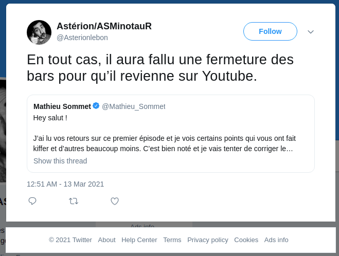339x256 pixels.
Task: Click the @Mathieu_Sommet handle
Action: [x=134, y=106]
